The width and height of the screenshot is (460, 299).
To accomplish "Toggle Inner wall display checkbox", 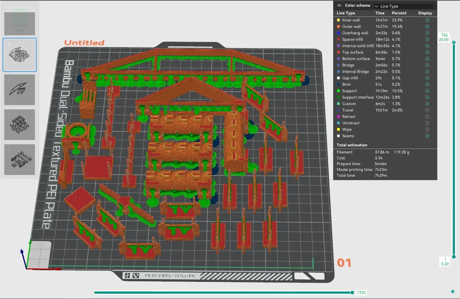I will click(427, 20).
